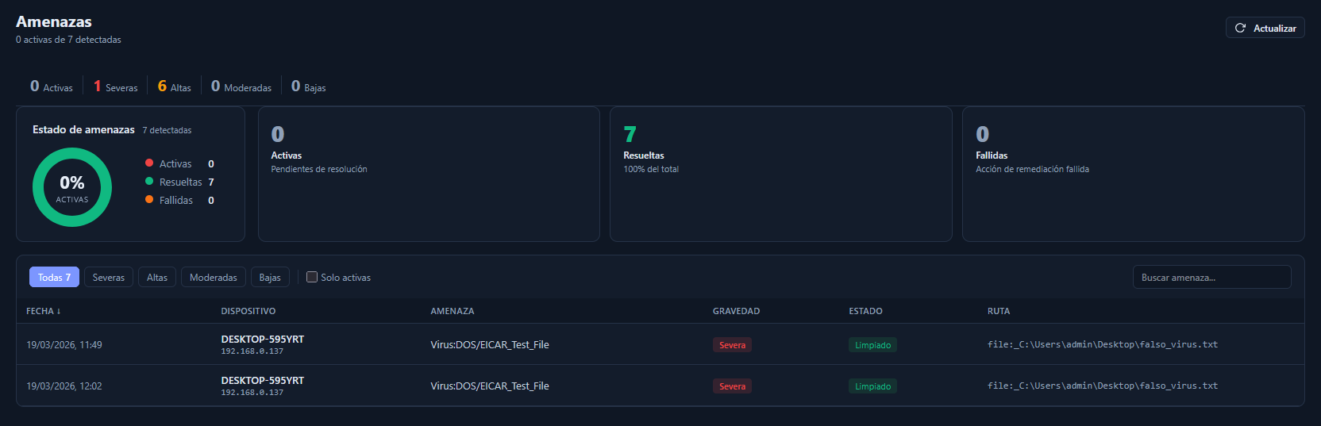The width and height of the screenshot is (1321, 426).
Task: Show only Moderadas threats
Action: 213,277
